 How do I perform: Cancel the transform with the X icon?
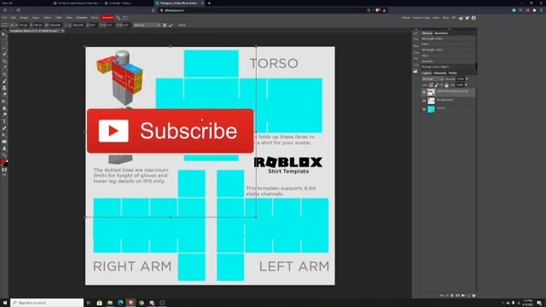click(x=165, y=25)
